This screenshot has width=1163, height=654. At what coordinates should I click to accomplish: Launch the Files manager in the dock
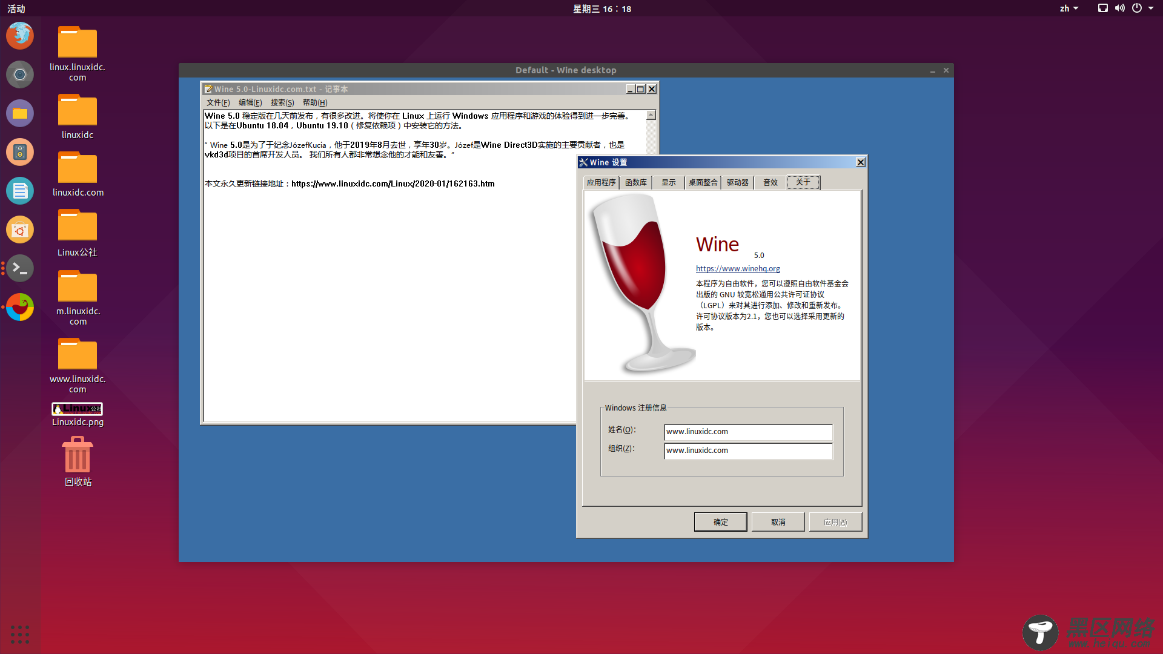pyautogui.click(x=20, y=113)
